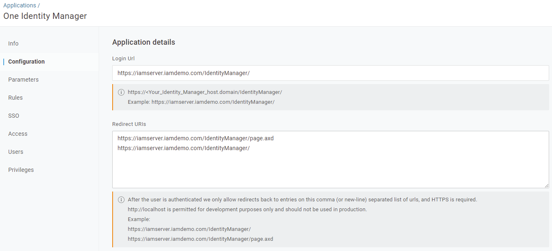The image size is (552, 251).
Task: Open the Rules sidebar item
Action: tap(15, 98)
